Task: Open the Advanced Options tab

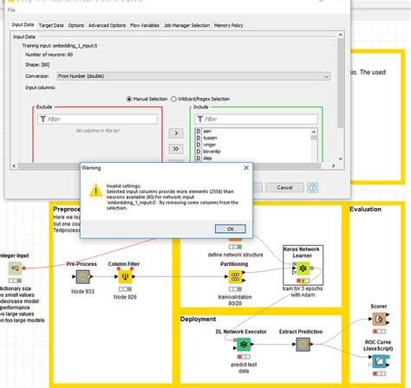Action: pos(107,25)
